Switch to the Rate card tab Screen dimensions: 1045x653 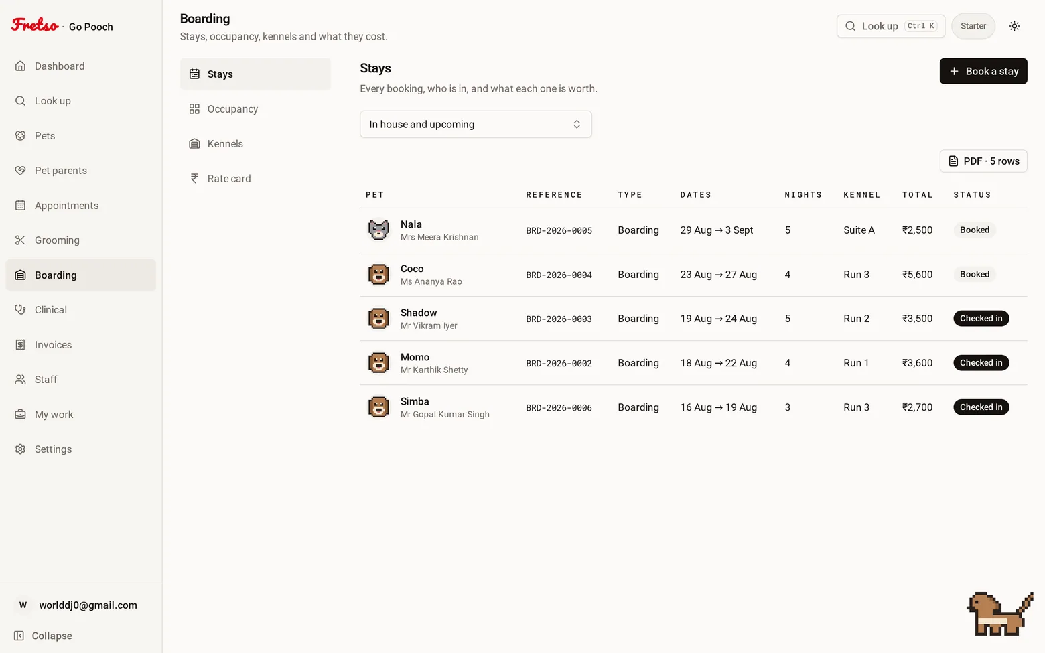click(x=255, y=178)
